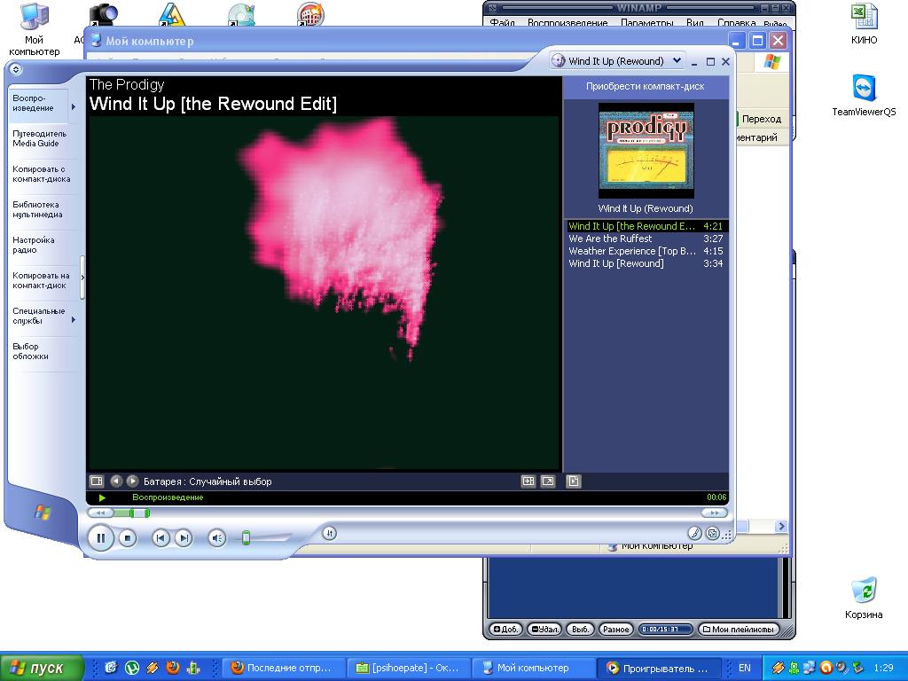Viewport: 908px width, 681px height.
Task: Click the Prodigy album cover thumbnail
Action: (x=646, y=151)
